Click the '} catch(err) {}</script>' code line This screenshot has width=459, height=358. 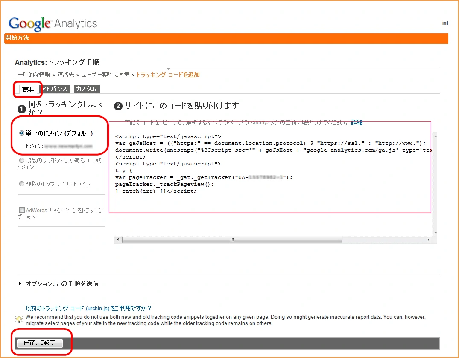pos(156,191)
